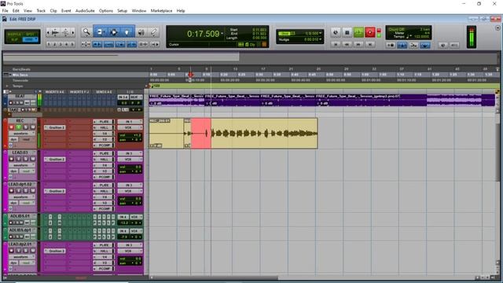
Task: Click the horizontal zoom audio waveform icon
Action: [55, 32]
